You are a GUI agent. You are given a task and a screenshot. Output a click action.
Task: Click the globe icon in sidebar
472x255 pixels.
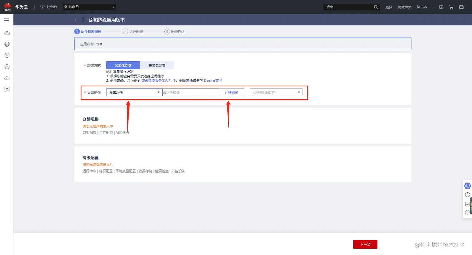pyautogui.click(x=7, y=44)
